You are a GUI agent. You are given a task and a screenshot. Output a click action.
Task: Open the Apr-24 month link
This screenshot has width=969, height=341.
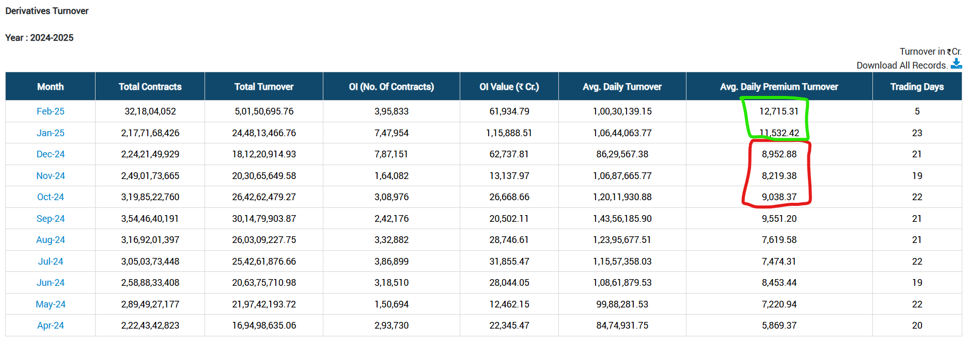coord(51,326)
